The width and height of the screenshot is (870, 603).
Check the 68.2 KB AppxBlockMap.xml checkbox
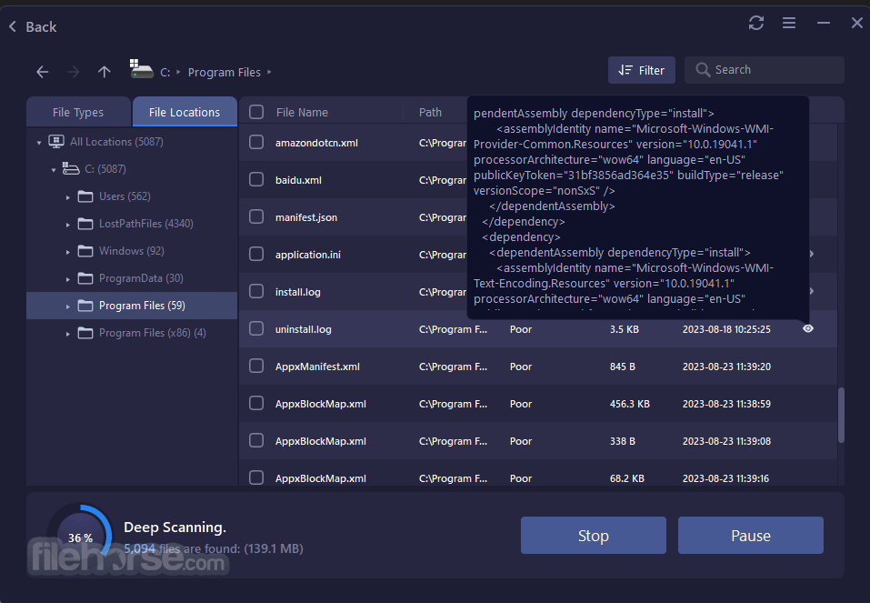click(256, 477)
